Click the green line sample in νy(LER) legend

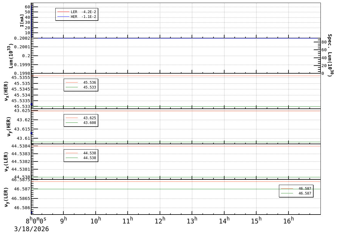(287, 193)
